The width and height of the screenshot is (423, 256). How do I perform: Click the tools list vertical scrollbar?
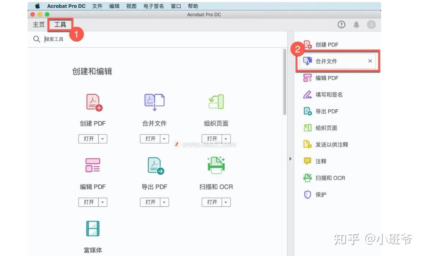click(x=285, y=82)
